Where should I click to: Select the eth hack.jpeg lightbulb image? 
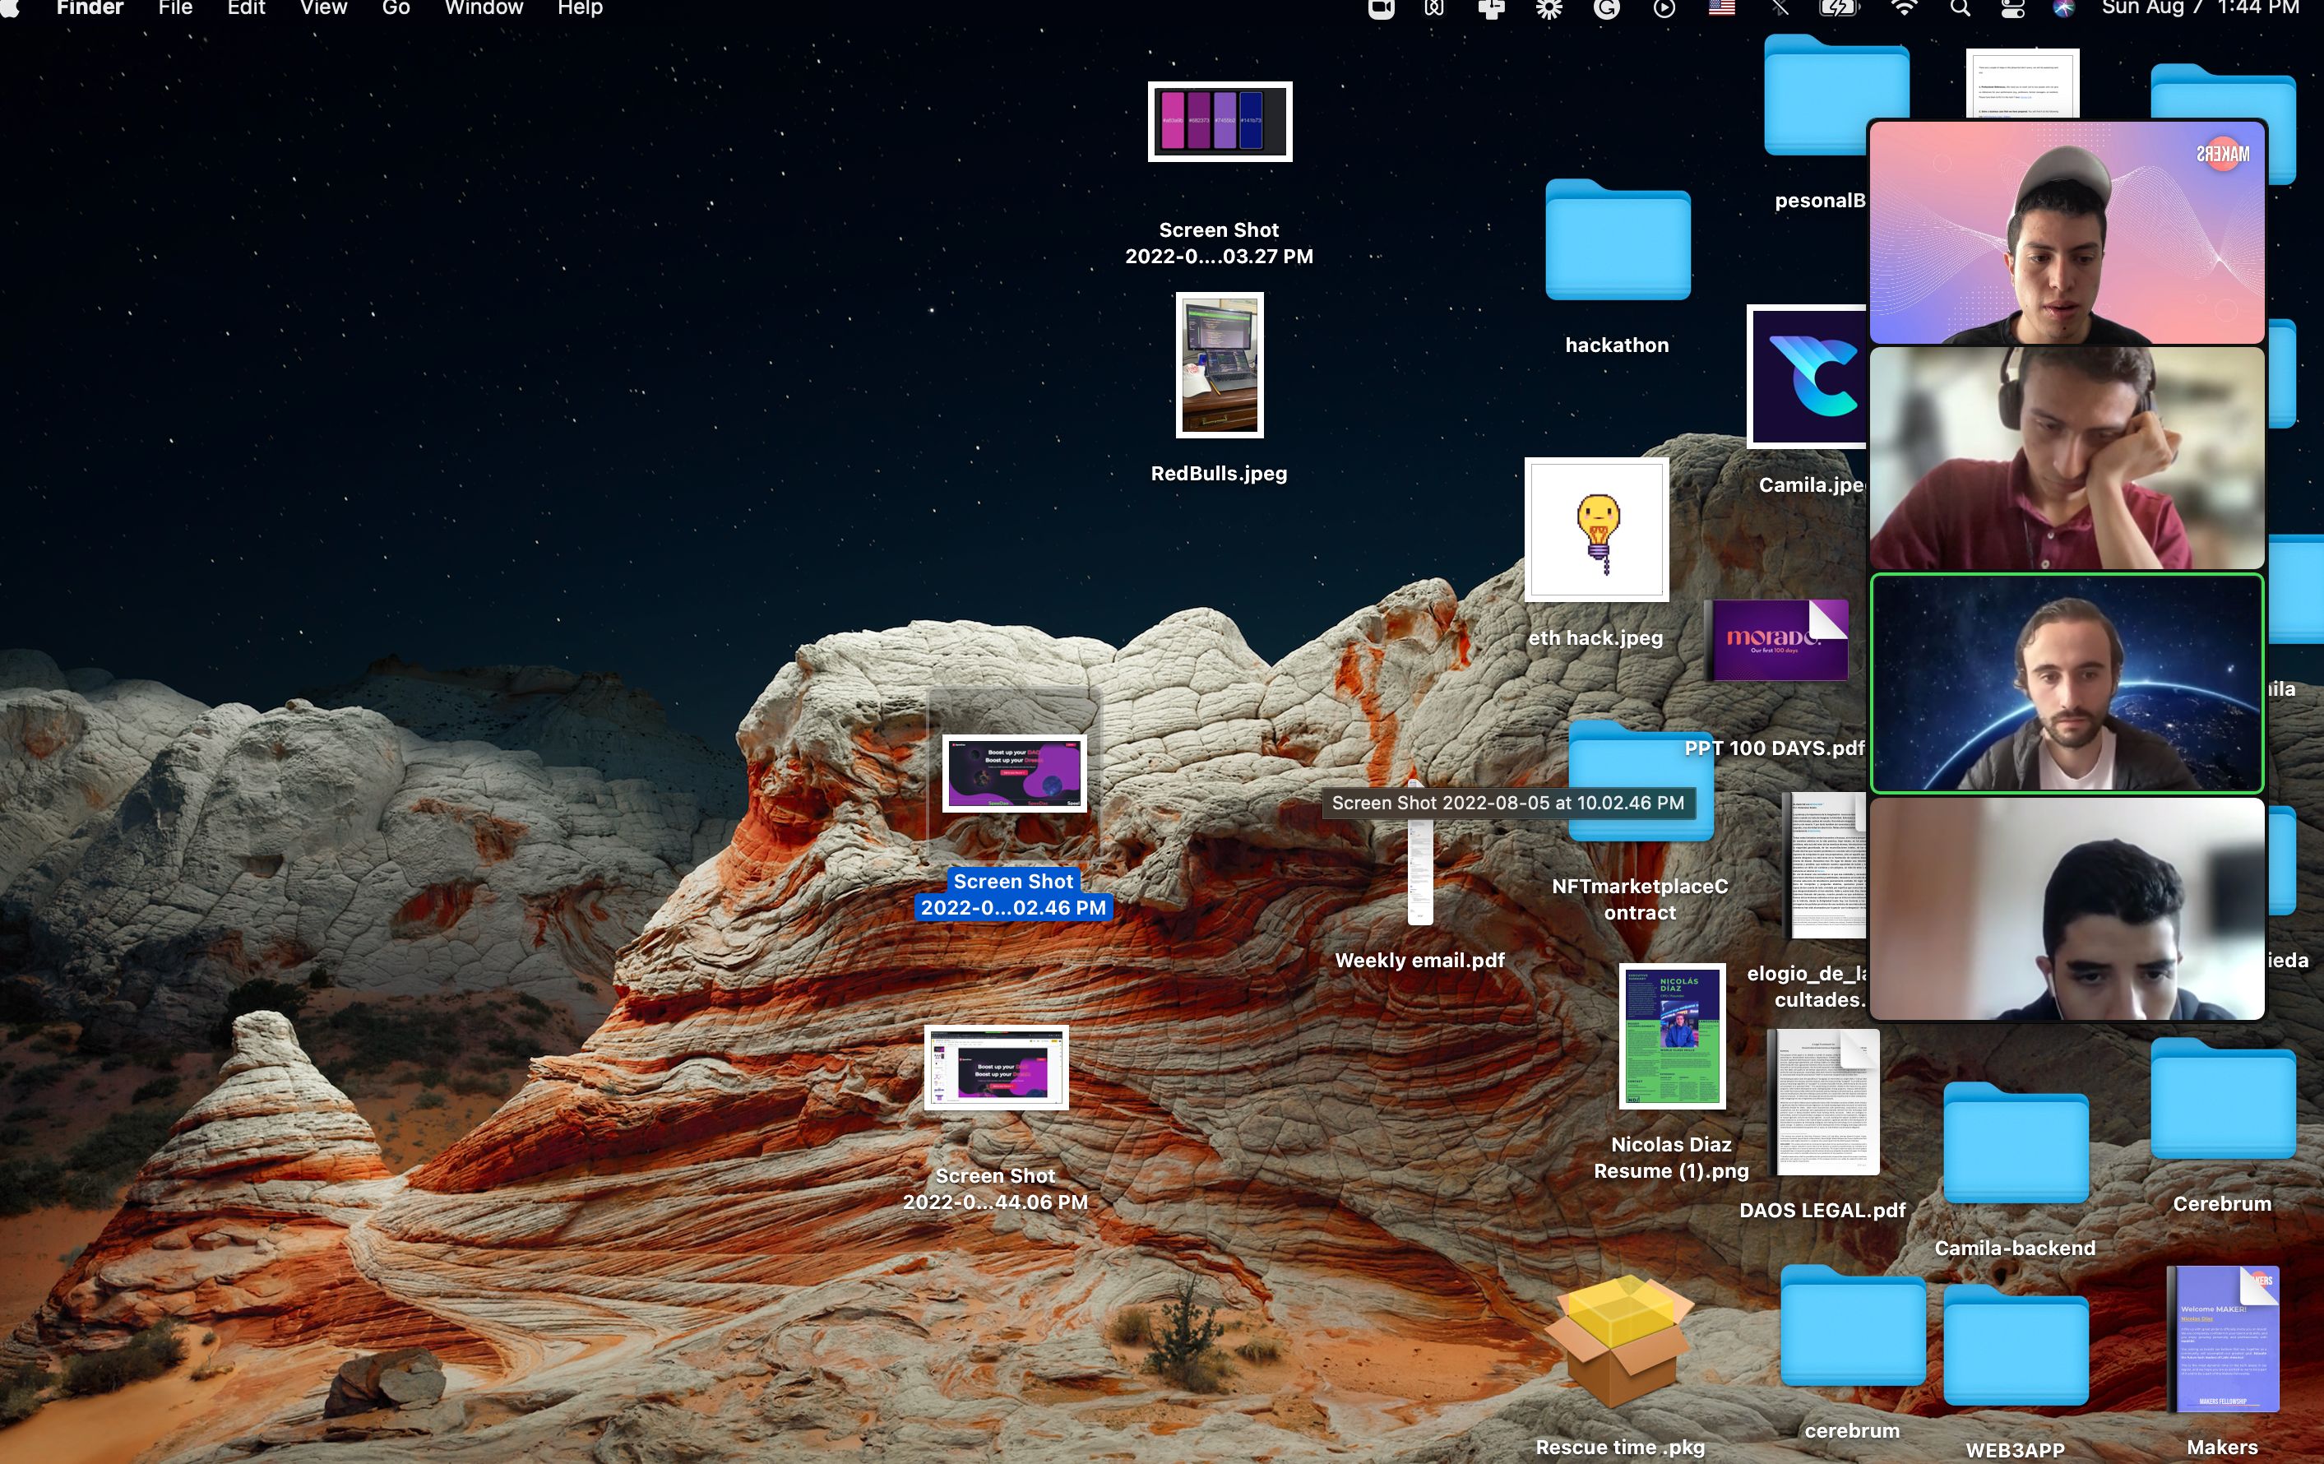(1596, 530)
